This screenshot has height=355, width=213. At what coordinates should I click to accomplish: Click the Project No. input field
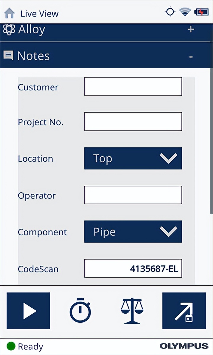point(133,121)
